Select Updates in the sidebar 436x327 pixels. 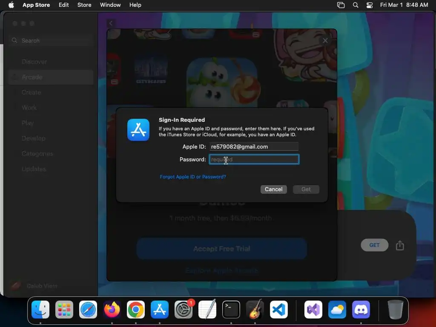point(51,169)
